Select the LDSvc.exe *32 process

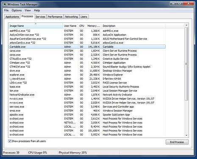[x=87, y=83]
